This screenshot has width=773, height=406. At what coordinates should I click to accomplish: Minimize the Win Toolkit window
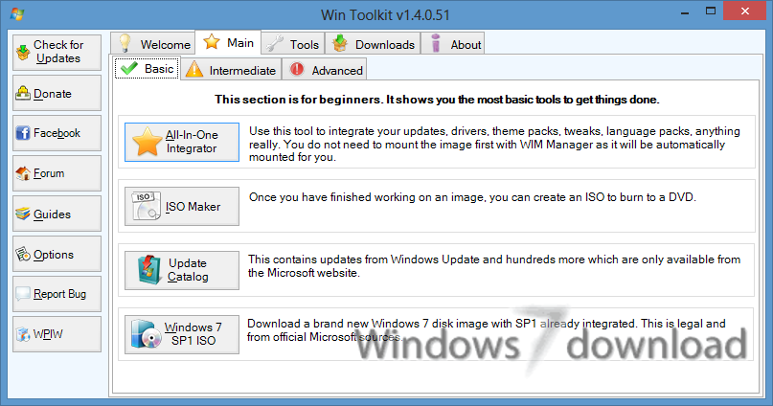coord(685,12)
